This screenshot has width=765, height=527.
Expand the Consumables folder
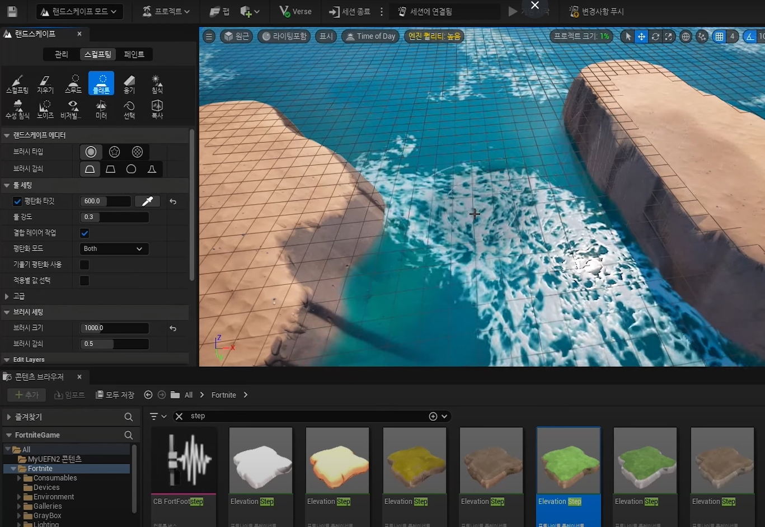(x=20, y=478)
